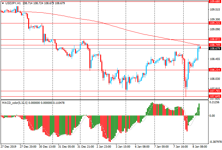Viewport: 222px width, 150px height.
Task: Select the black 108.679 current price label
Action: [x=215, y=49]
